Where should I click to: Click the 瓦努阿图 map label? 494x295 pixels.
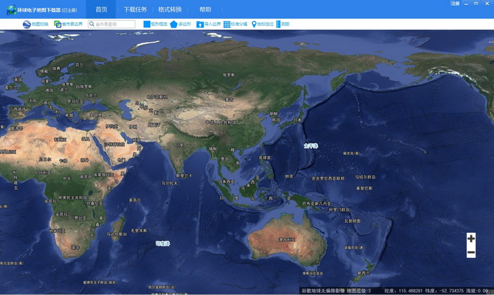352,221
